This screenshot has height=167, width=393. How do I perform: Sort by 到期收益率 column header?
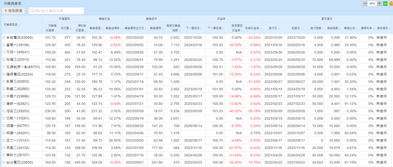(252, 28)
